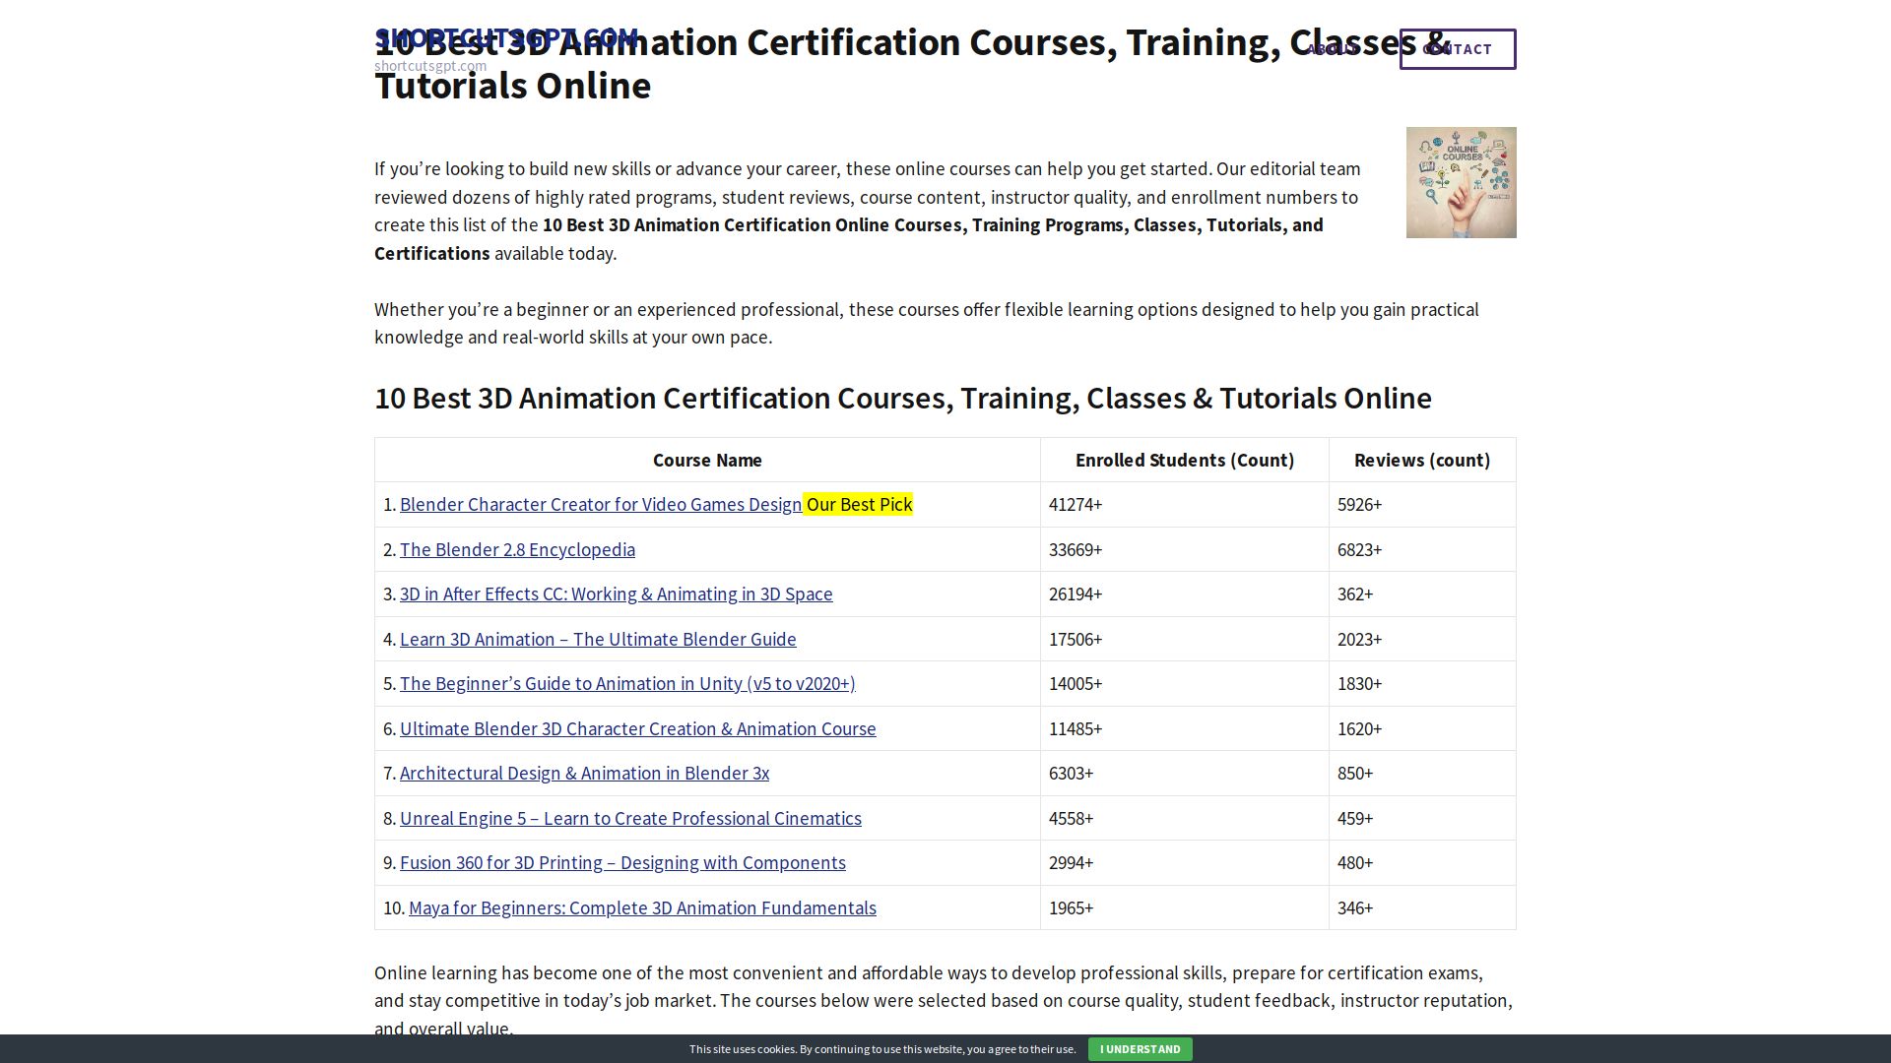The image size is (1891, 1063).
Task: Open Beginner's Guide to Animation in Unity link
Action: click(x=627, y=684)
